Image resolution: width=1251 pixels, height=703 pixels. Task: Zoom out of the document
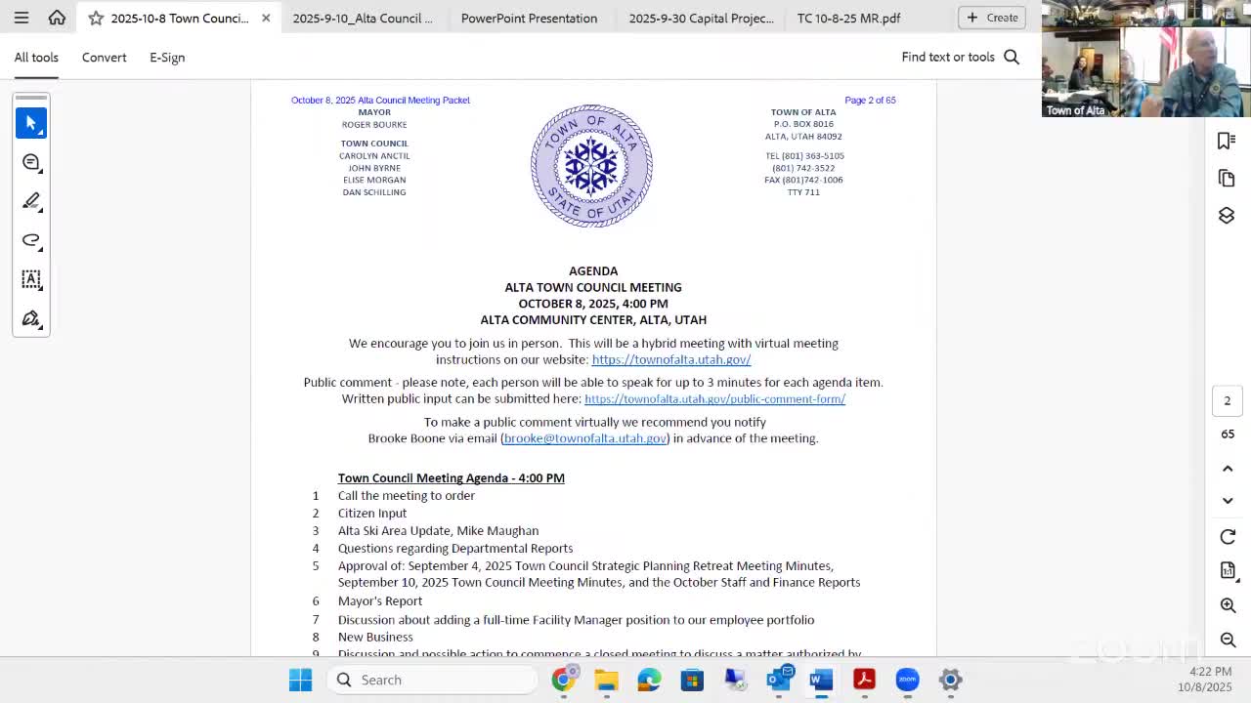1228,640
